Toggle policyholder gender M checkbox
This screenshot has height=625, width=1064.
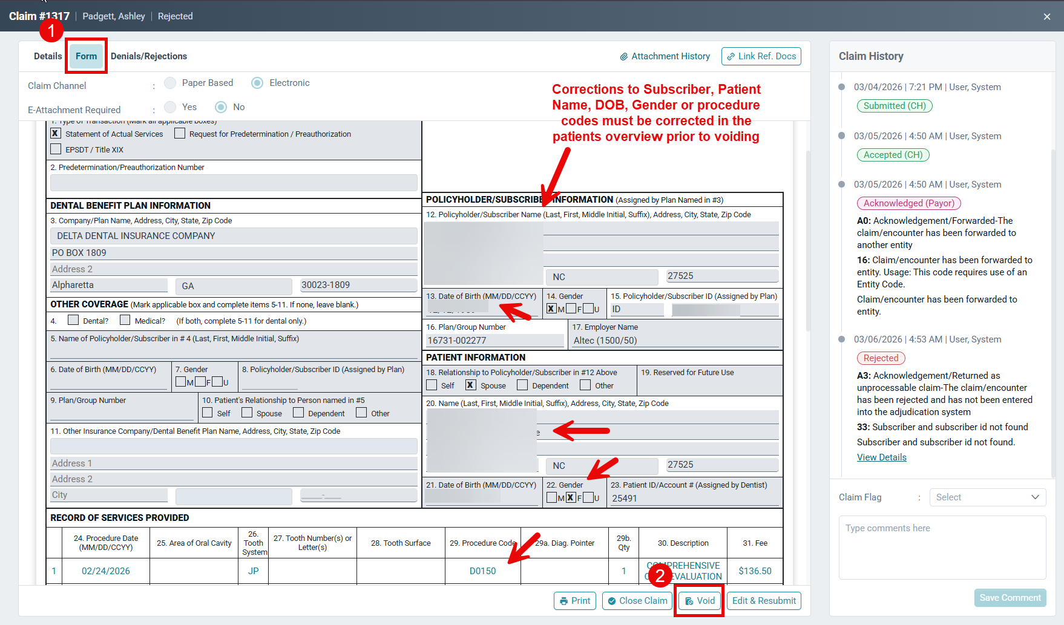click(551, 309)
